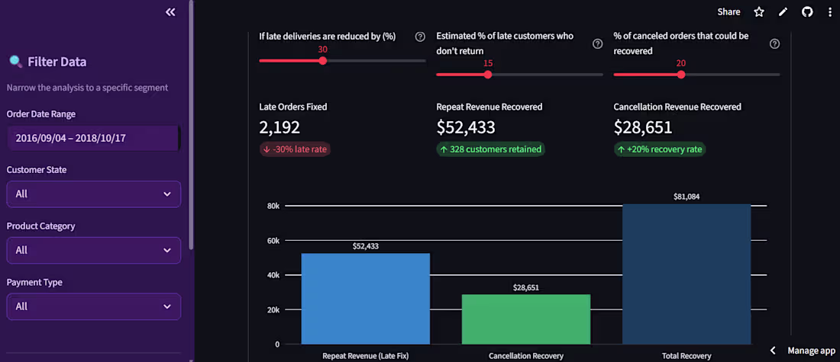Click the sidebar vertical scrollbar
The image size is (840, 362).
(x=191, y=126)
